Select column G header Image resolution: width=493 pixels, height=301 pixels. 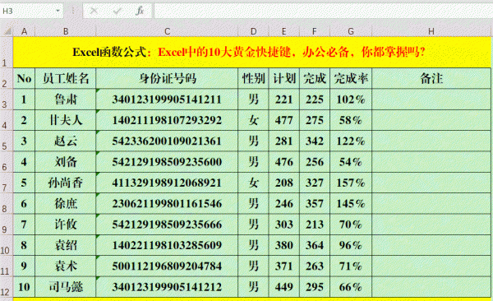pos(351,31)
